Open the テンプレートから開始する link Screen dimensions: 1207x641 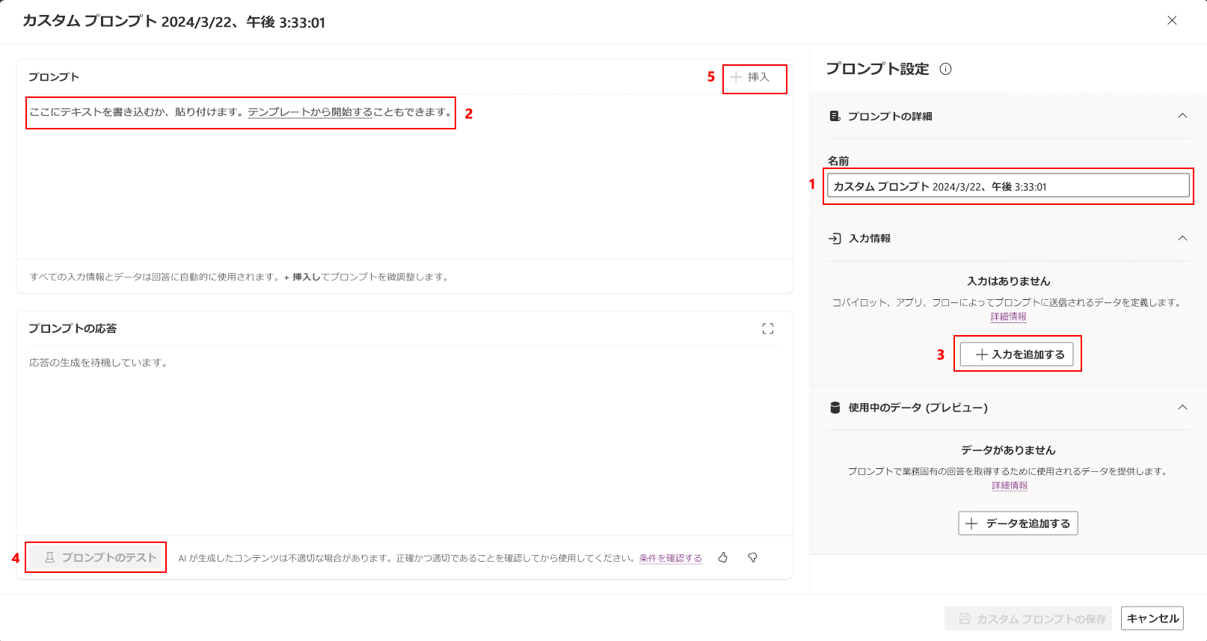310,112
